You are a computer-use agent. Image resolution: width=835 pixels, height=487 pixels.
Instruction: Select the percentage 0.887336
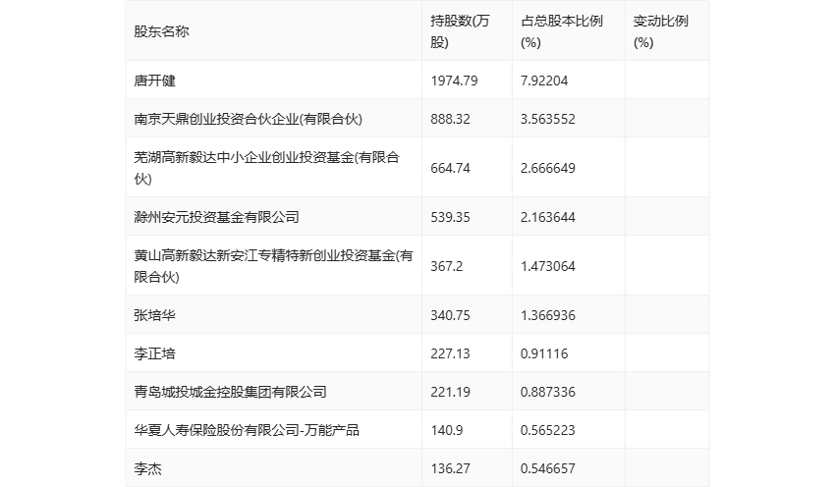[548, 392]
